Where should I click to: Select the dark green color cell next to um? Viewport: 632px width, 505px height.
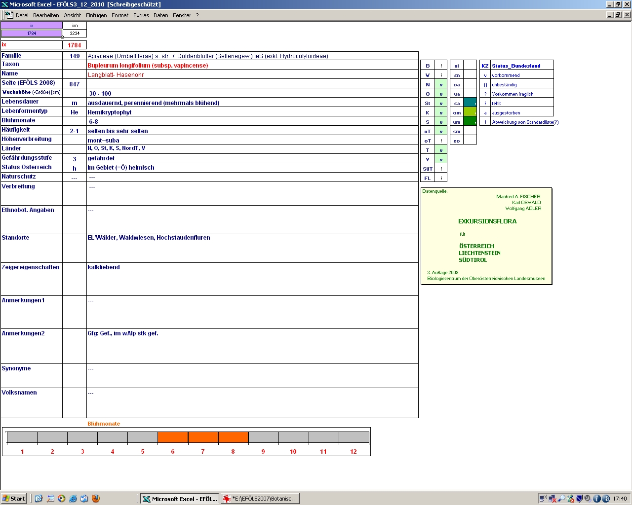coord(470,122)
